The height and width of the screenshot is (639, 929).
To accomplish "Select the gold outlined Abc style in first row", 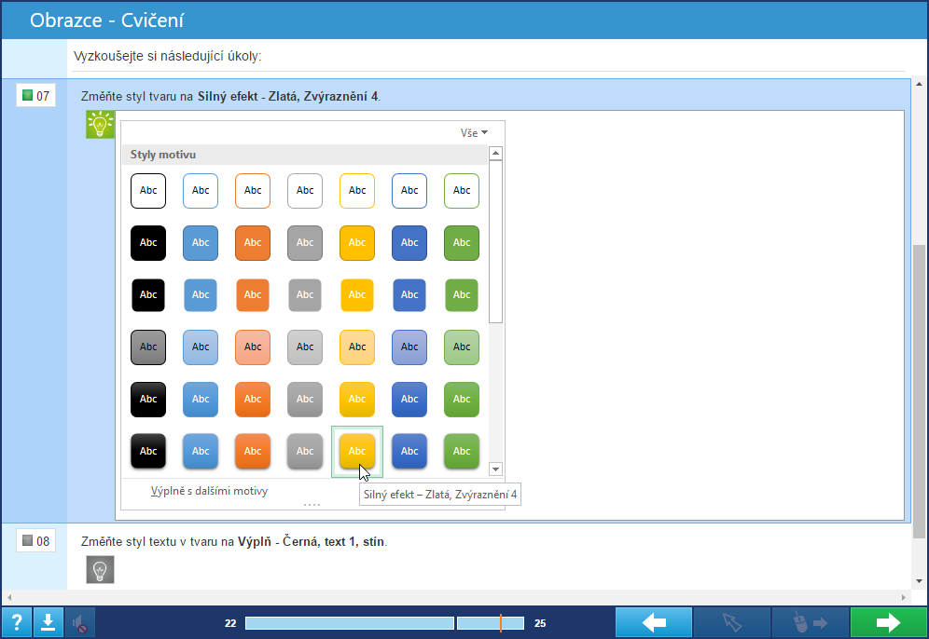I will point(357,191).
